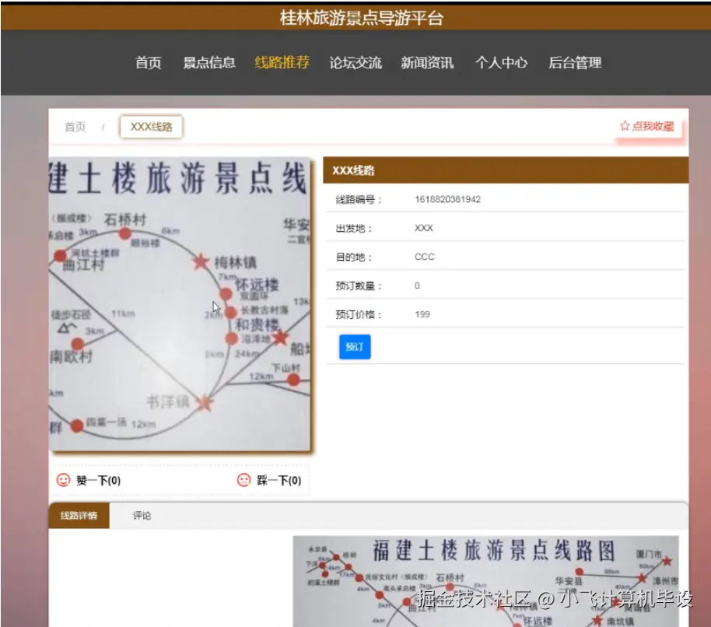Click the smiley face icon next to 赞一下

pyautogui.click(x=62, y=480)
